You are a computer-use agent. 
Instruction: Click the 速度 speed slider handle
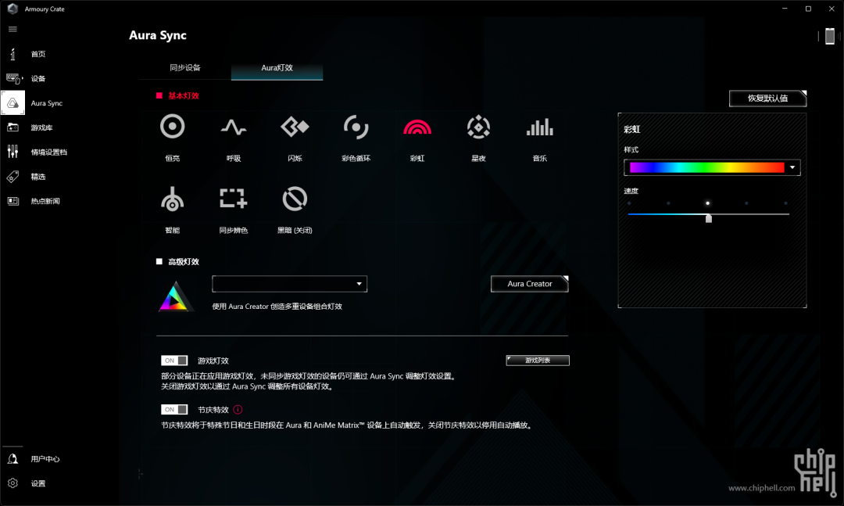click(709, 218)
